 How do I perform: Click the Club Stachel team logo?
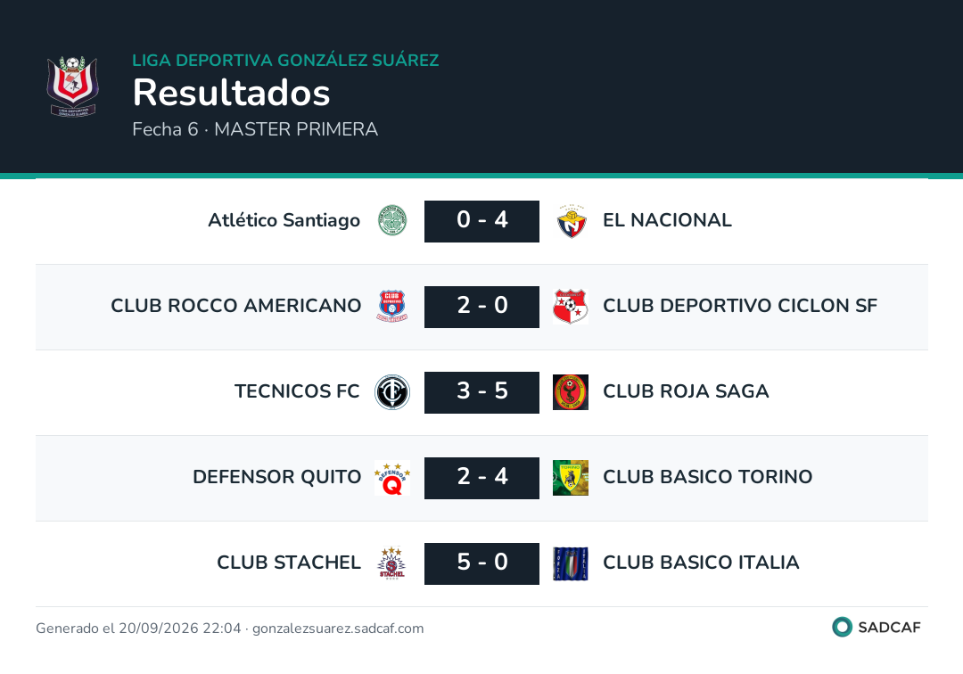(391, 563)
